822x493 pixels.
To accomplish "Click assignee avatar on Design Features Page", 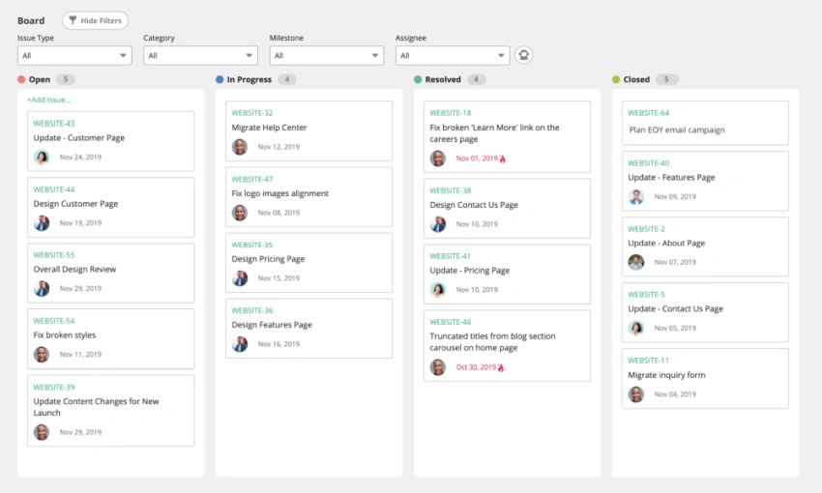I will pos(240,344).
